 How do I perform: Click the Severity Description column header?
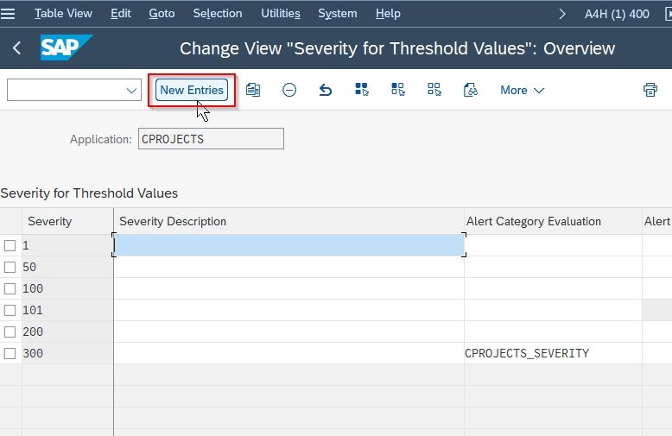(x=288, y=221)
